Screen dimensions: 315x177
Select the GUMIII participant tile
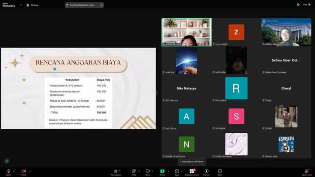coord(286,116)
